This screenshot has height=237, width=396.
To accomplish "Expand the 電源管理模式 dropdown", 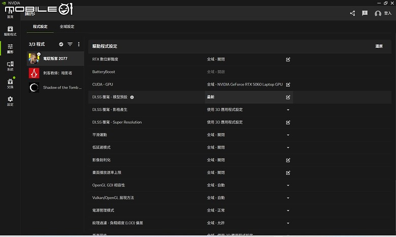I will (288, 211).
